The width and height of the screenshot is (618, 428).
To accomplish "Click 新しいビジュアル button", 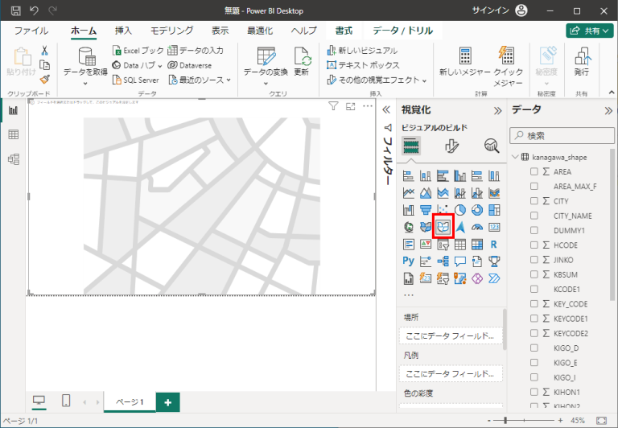I will 362,51.
